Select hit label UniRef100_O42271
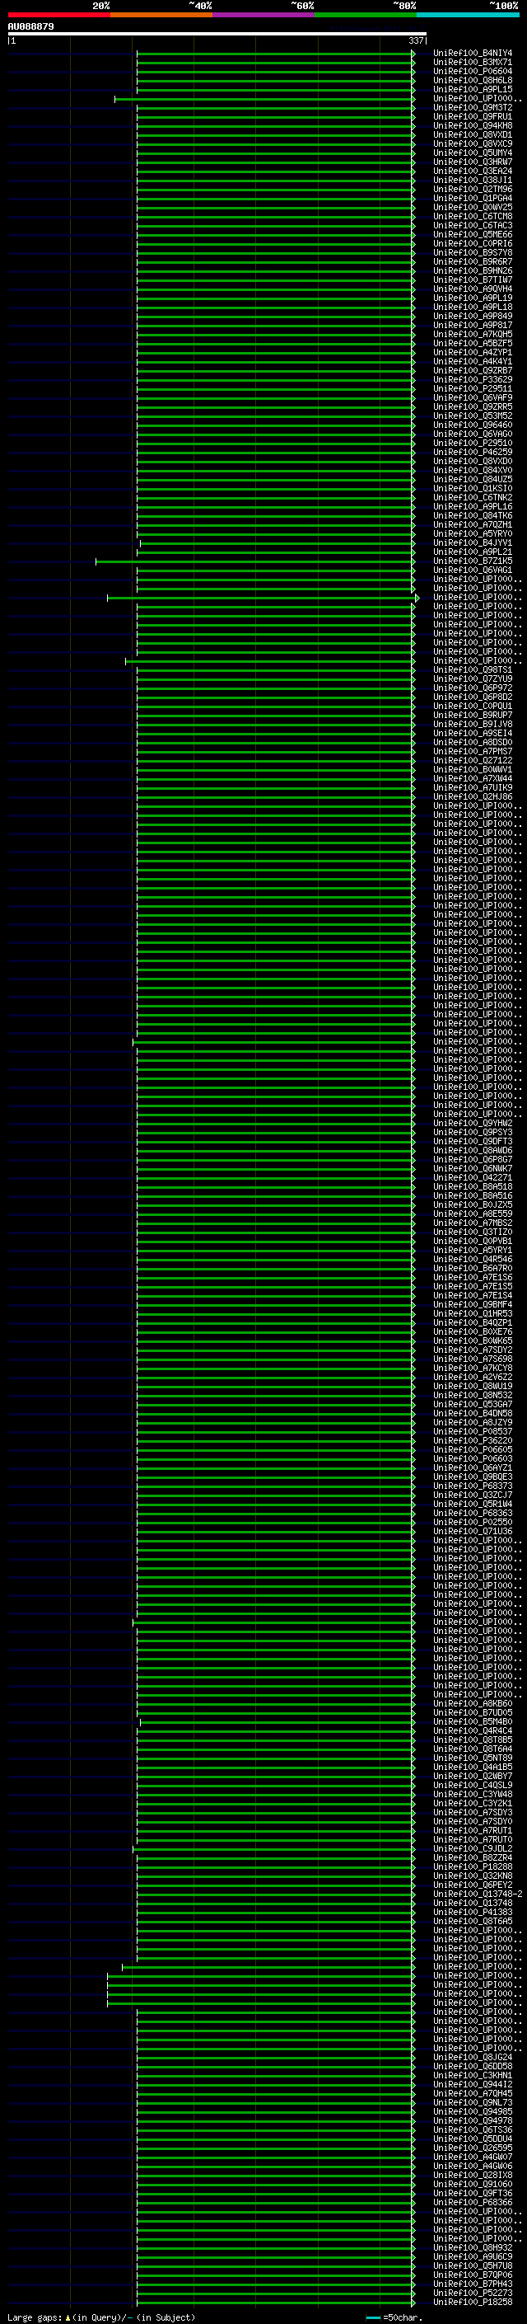 [473, 1177]
